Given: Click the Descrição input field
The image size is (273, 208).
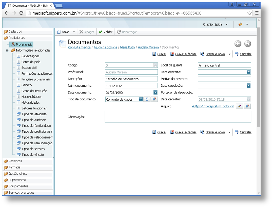Looking at the screenshot, I should tap(131, 79).
